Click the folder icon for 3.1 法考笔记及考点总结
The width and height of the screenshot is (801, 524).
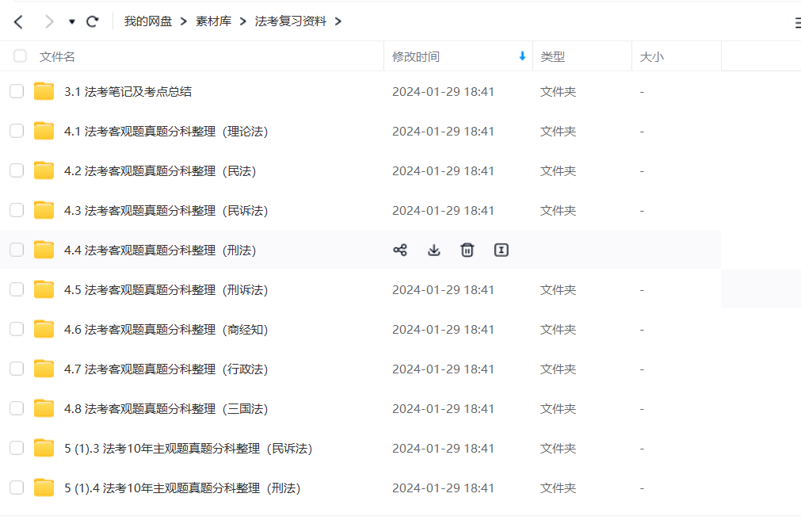point(44,92)
